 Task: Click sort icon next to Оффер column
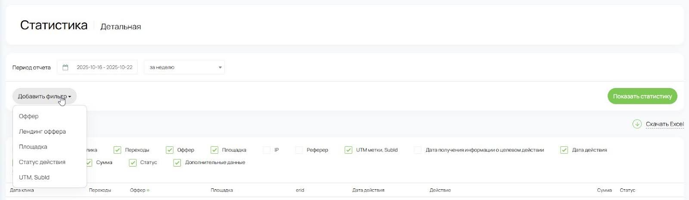[148, 190]
